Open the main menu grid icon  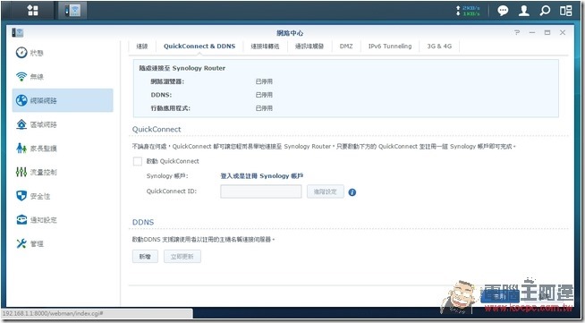pos(33,11)
